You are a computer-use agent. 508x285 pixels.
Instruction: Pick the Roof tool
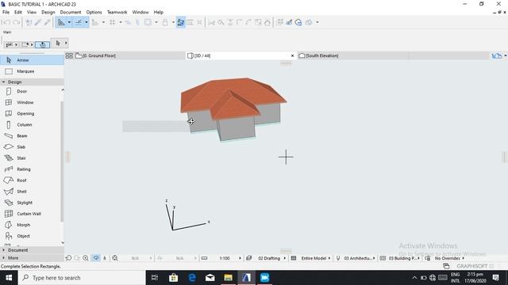(x=30, y=180)
